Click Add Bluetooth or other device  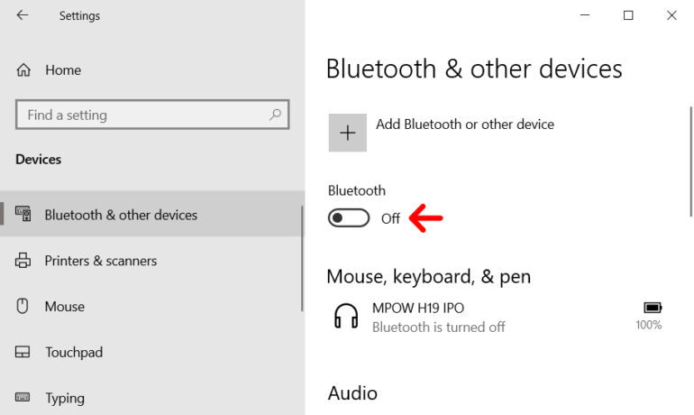(x=464, y=124)
